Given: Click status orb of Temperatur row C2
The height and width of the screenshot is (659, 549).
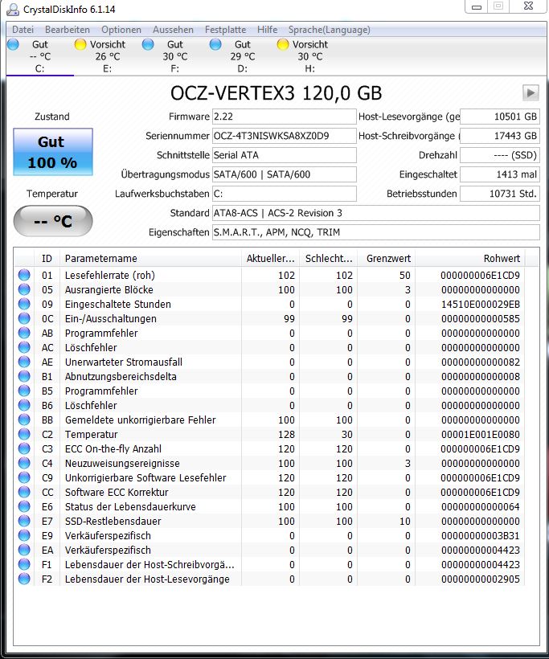Looking at the screenshot, I should point(24,434).
